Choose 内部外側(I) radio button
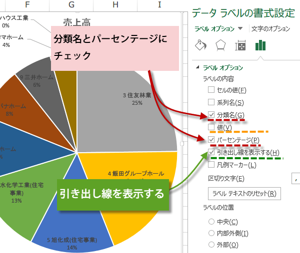 tap(211, 233)
